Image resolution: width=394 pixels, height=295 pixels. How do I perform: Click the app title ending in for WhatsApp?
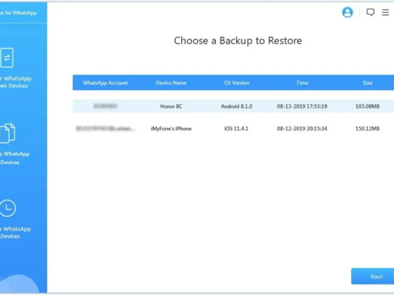pyautogui.click(x=18, y=13)
